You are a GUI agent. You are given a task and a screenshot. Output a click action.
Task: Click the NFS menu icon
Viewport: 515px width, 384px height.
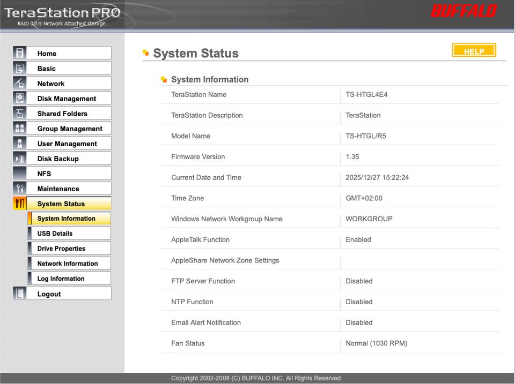point(20,173)
